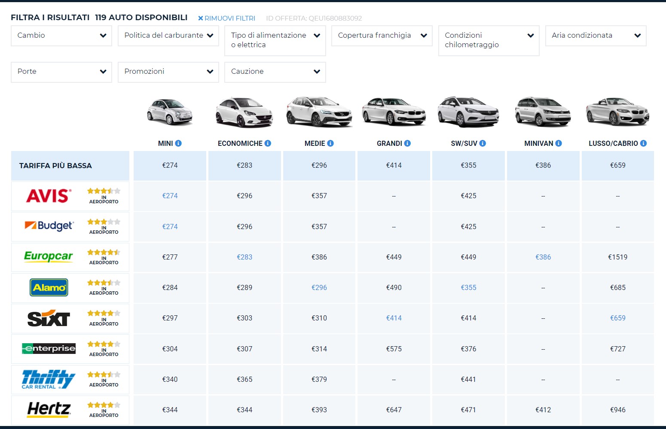Click the Europcar star rating
The height and width of the screenshot is (429, 666).
click(104, 252)
